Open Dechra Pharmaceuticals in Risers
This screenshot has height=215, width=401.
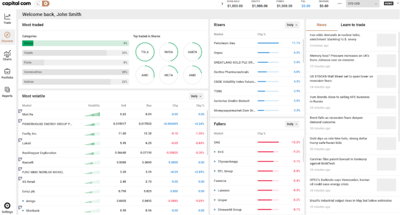pyautogui.click(x=257, y=72)
